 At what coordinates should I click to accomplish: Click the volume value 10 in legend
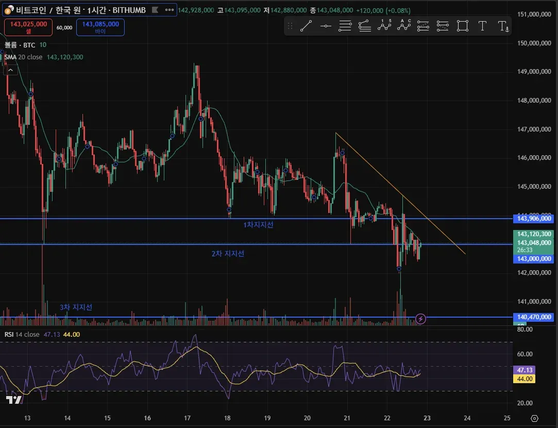click(x=43, y=45)
